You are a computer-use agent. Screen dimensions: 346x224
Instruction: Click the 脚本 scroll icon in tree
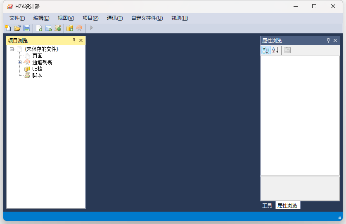(27, 75)
